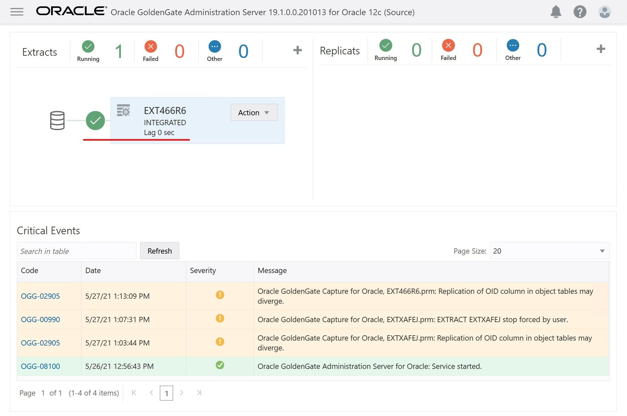This screenshot has width=627, height=416.
Task: Click the EXT466R6 extract name
Action: (x=165, y=111)
